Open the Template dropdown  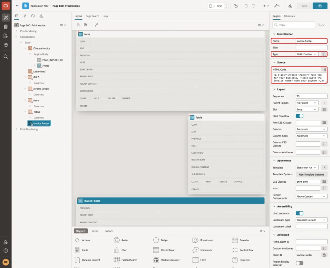[307, 167]
